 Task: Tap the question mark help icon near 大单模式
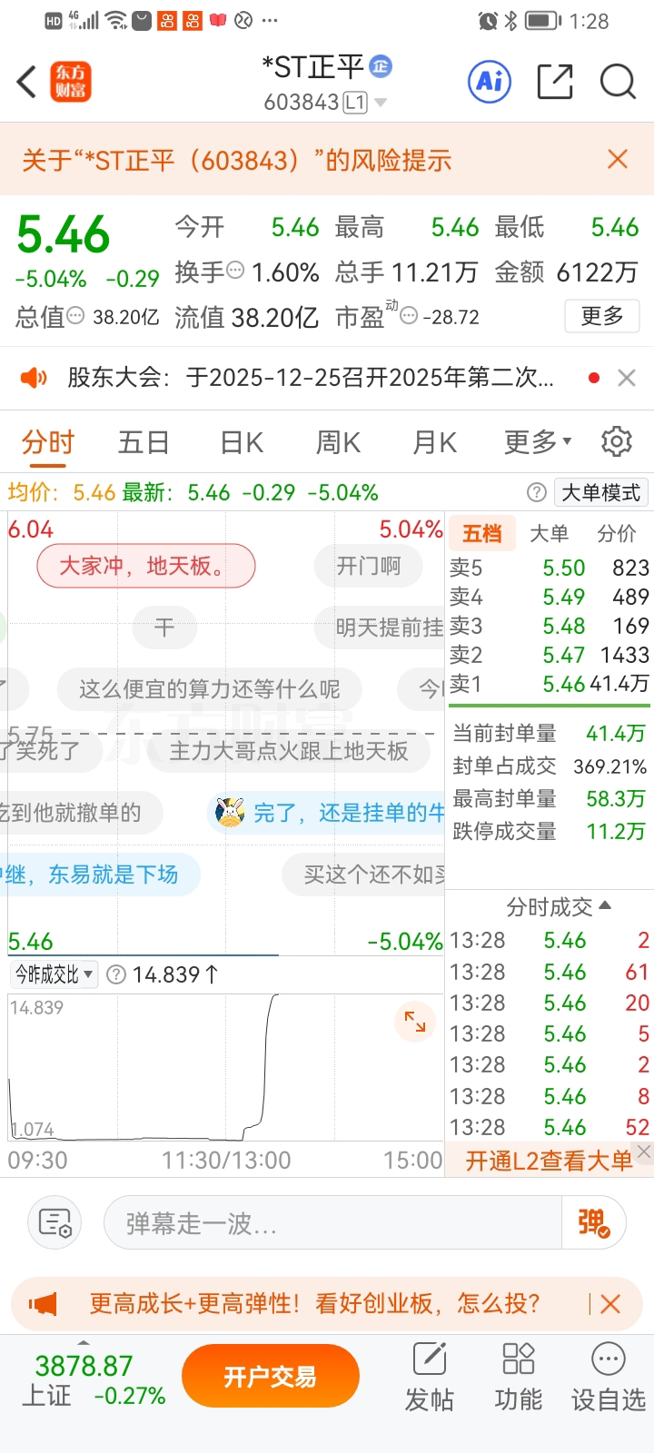click(x=537, y=492)
